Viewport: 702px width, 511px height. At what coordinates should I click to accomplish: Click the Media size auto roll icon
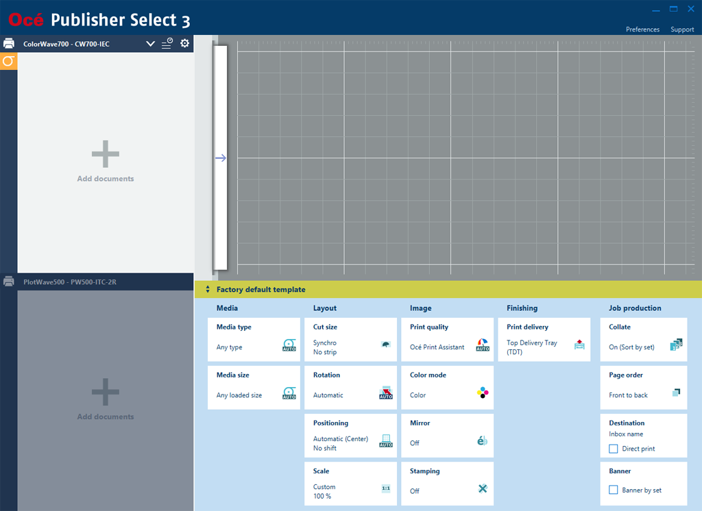(x=289, y=393)
